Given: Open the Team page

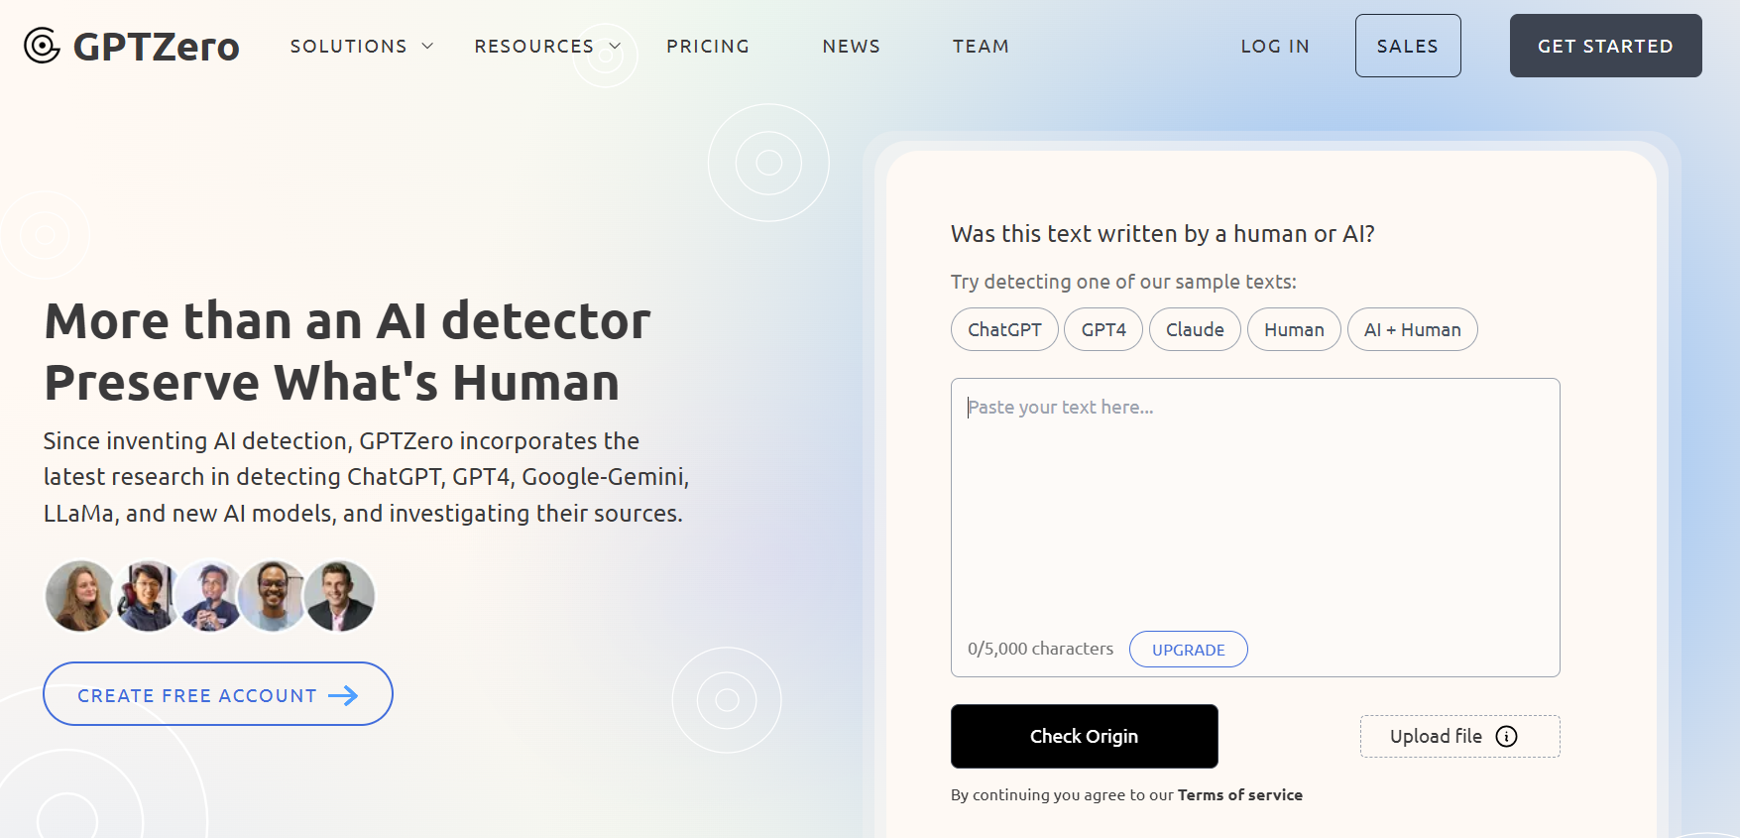Looking at the screenshot, I should coord(981,46).
